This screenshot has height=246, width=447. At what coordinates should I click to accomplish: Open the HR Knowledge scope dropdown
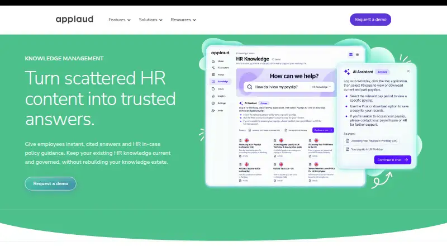[322, 87]
